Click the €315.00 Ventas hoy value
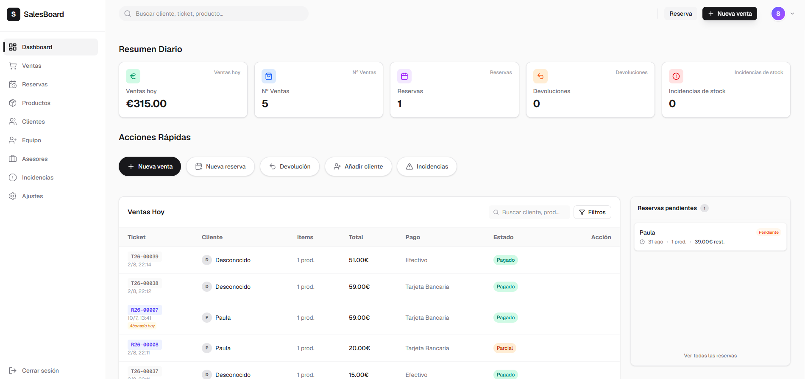The width and height of the screenshot is (805, 379). pos(146,104)
